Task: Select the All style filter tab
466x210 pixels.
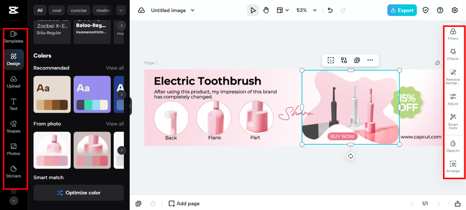Action: pos(40,10)
